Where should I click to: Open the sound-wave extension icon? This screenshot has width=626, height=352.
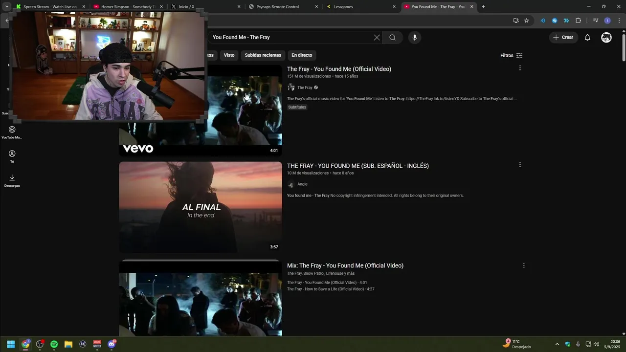coord(542,21)
